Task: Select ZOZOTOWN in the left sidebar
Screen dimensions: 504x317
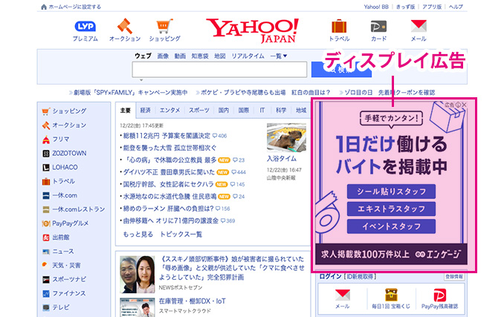Action: tap(70, 154)
